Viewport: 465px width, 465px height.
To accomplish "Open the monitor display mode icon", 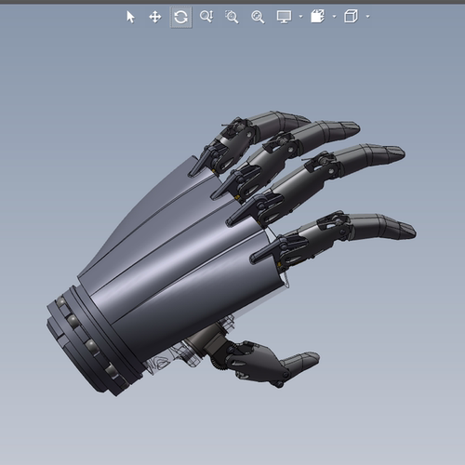I will click(284, 17).
